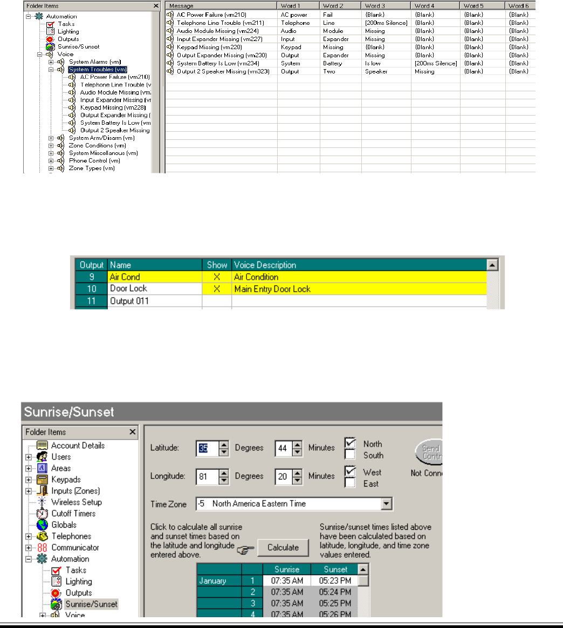Close the top Folder Items panel
This screenshot has height=628, width=563.
coord(156,6)
